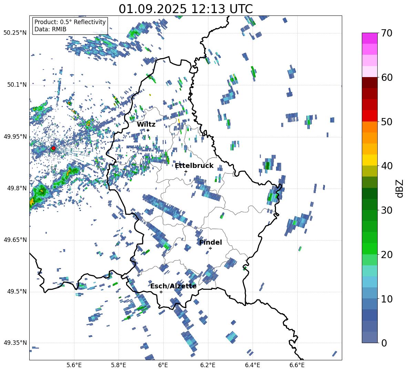408x372 pixels.
Task: Click the magenta 70 dBZ color band
Action: (369, 38)
